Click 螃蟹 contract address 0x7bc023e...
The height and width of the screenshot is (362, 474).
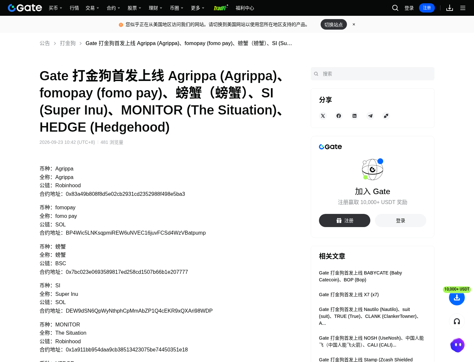pyautogui.click(x=127, y=272)
